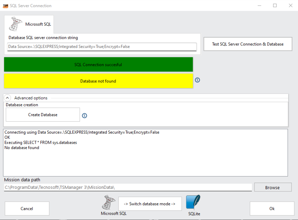The image size is (298, 220).
Task: Click the info icon next to Create Database
Action: click(x=84, y=115)
